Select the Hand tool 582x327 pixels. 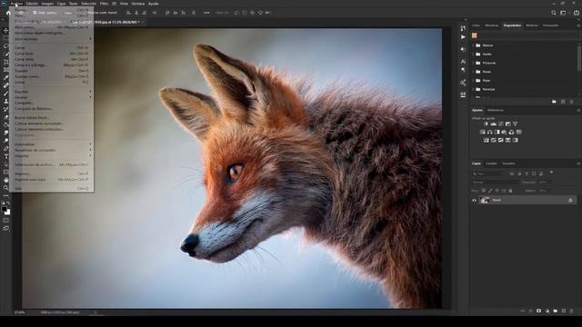tap(6, 180)
